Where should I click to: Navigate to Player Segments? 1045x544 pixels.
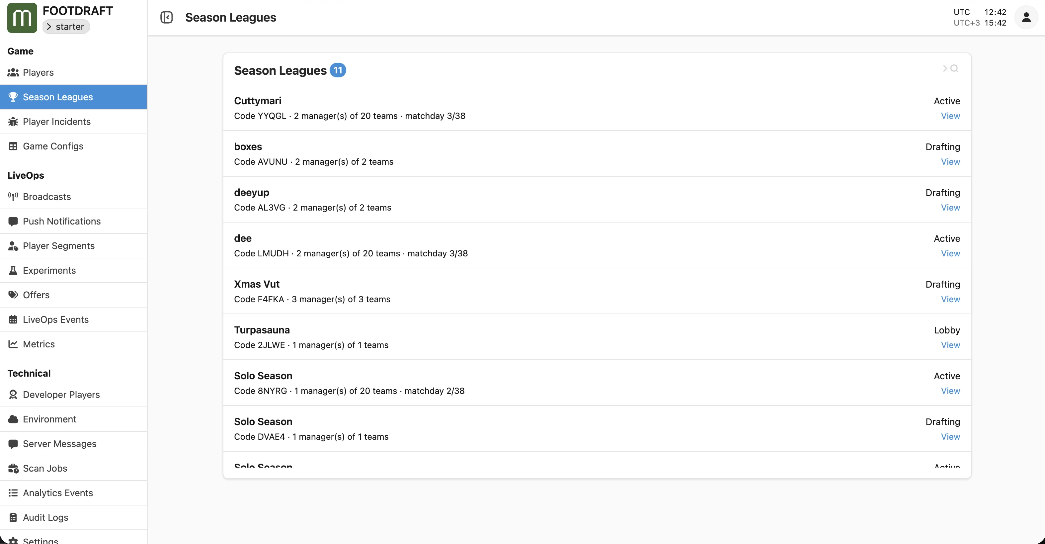(73, 246)
